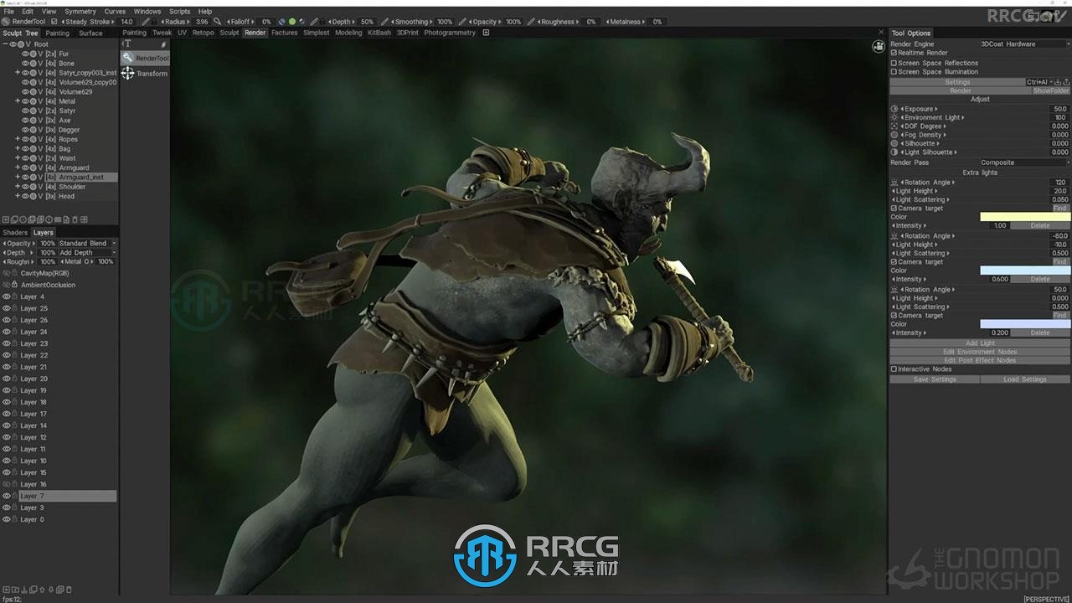Click the first new-layer icon in Layers bottom bar
This screenshot has height=603, width=1072.
[x=6, y=589]
